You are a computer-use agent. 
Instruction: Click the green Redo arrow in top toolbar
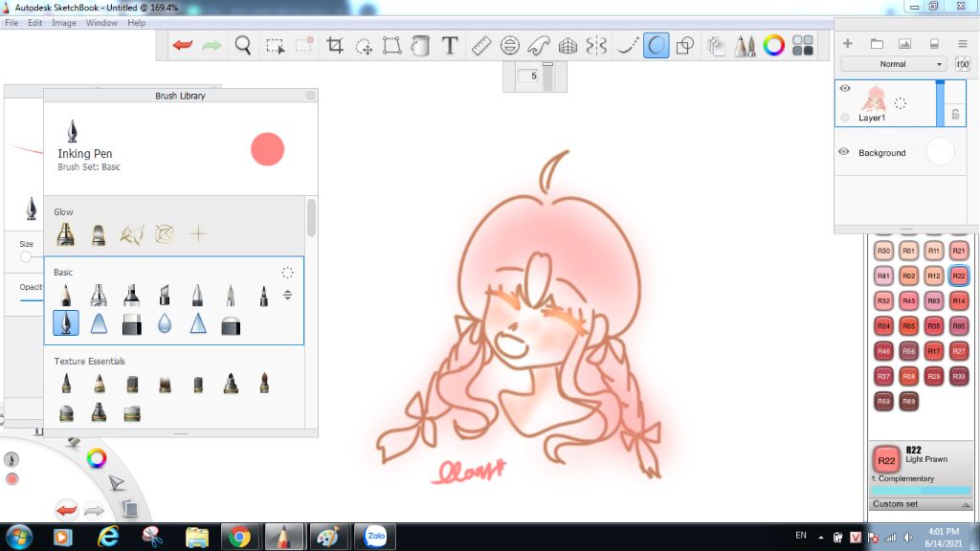click(x=212, y=45)
